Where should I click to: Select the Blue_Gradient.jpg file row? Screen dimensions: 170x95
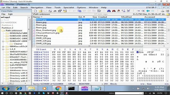(x=99, y=30)
